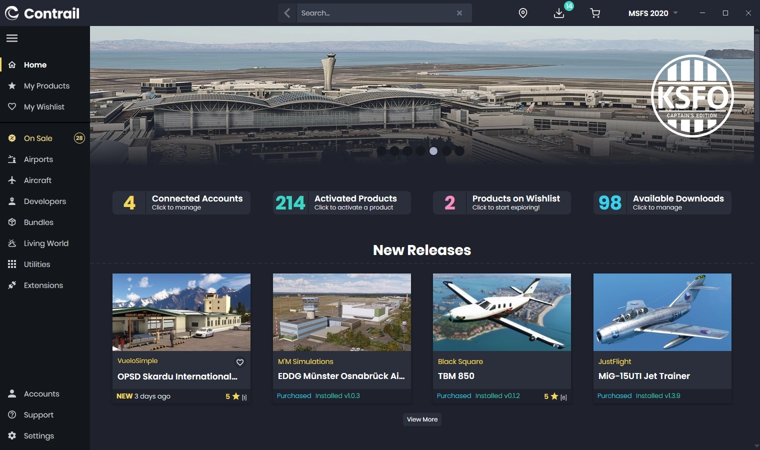Add OPSD Skardu to wishlist with the heart icon

pos(240,362)
